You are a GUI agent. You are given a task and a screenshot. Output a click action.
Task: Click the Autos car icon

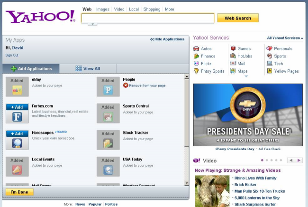click(x=196, y=48)
